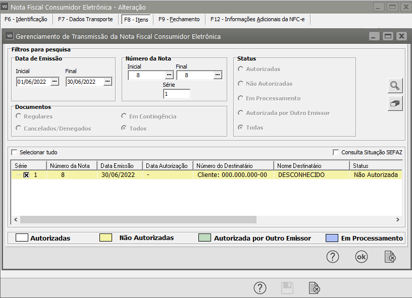The width and height of the screenshot is (412, 298).
Task: Open the F9 - Fechamento tab
Action: (x=179, y=20)
